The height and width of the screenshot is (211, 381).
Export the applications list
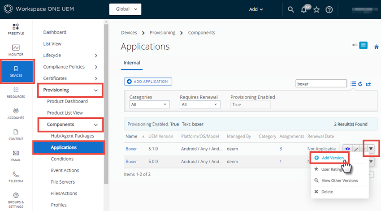click(368, 84)
